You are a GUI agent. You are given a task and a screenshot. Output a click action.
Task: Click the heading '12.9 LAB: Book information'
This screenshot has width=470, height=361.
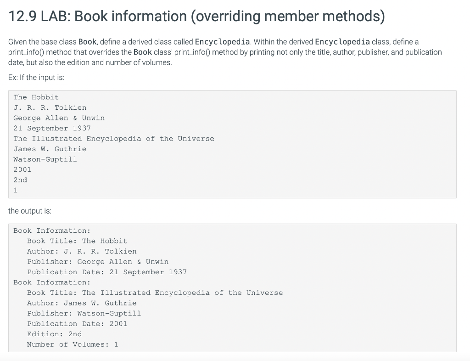[x=196, y=16]
